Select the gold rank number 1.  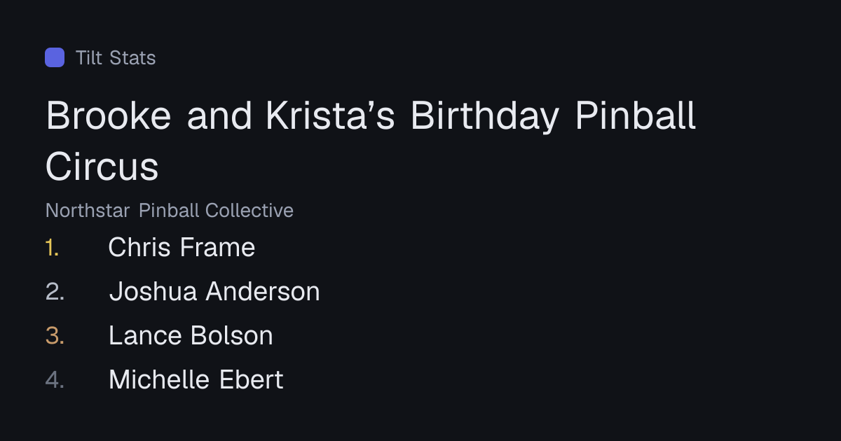click(x=52, y=248)
